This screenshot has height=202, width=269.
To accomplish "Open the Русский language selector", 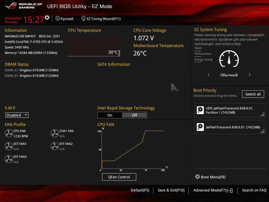I will click(64, 19).
